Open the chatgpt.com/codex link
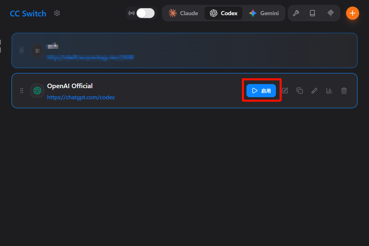 pyautogui.click(x=81, y=98)
